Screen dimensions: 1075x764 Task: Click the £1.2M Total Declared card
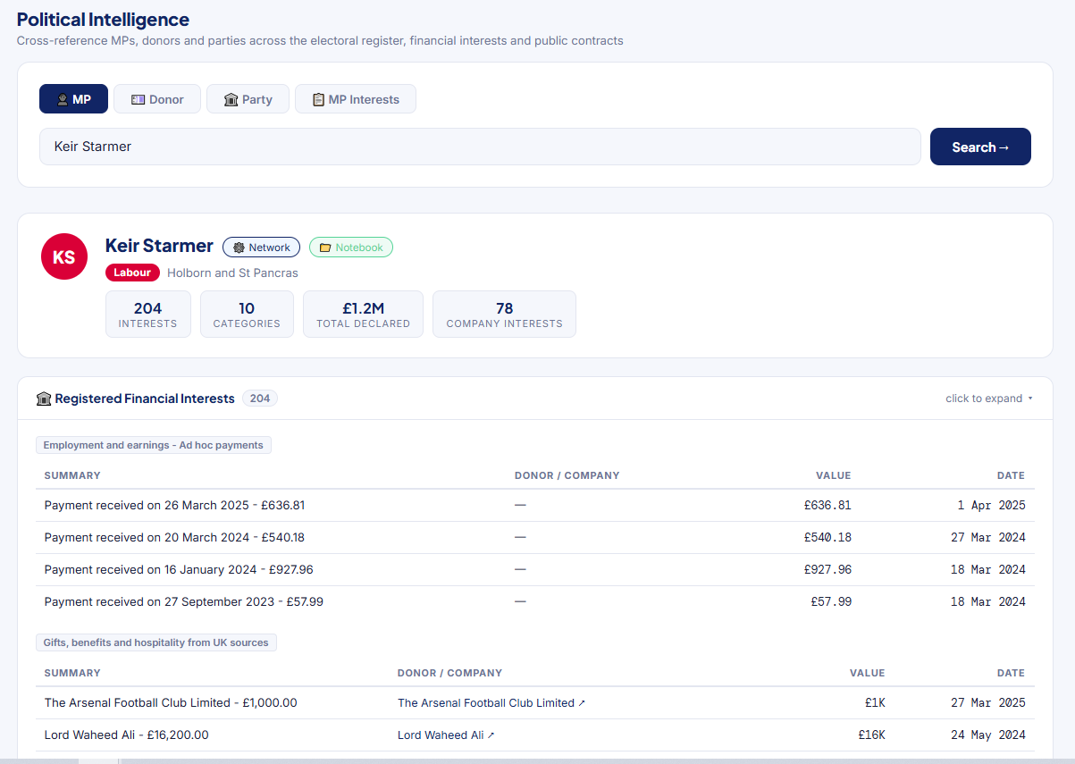tap(363, 315)
